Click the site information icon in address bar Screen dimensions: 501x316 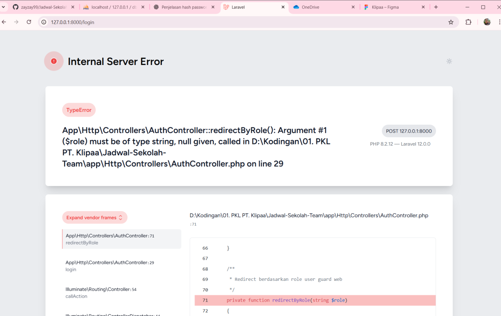[x=43, y=22]
